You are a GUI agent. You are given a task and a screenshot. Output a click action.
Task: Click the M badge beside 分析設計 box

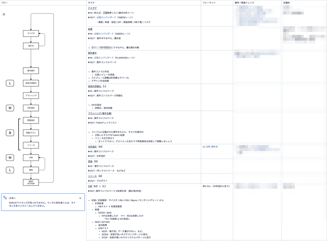click(x=10, y=108)
